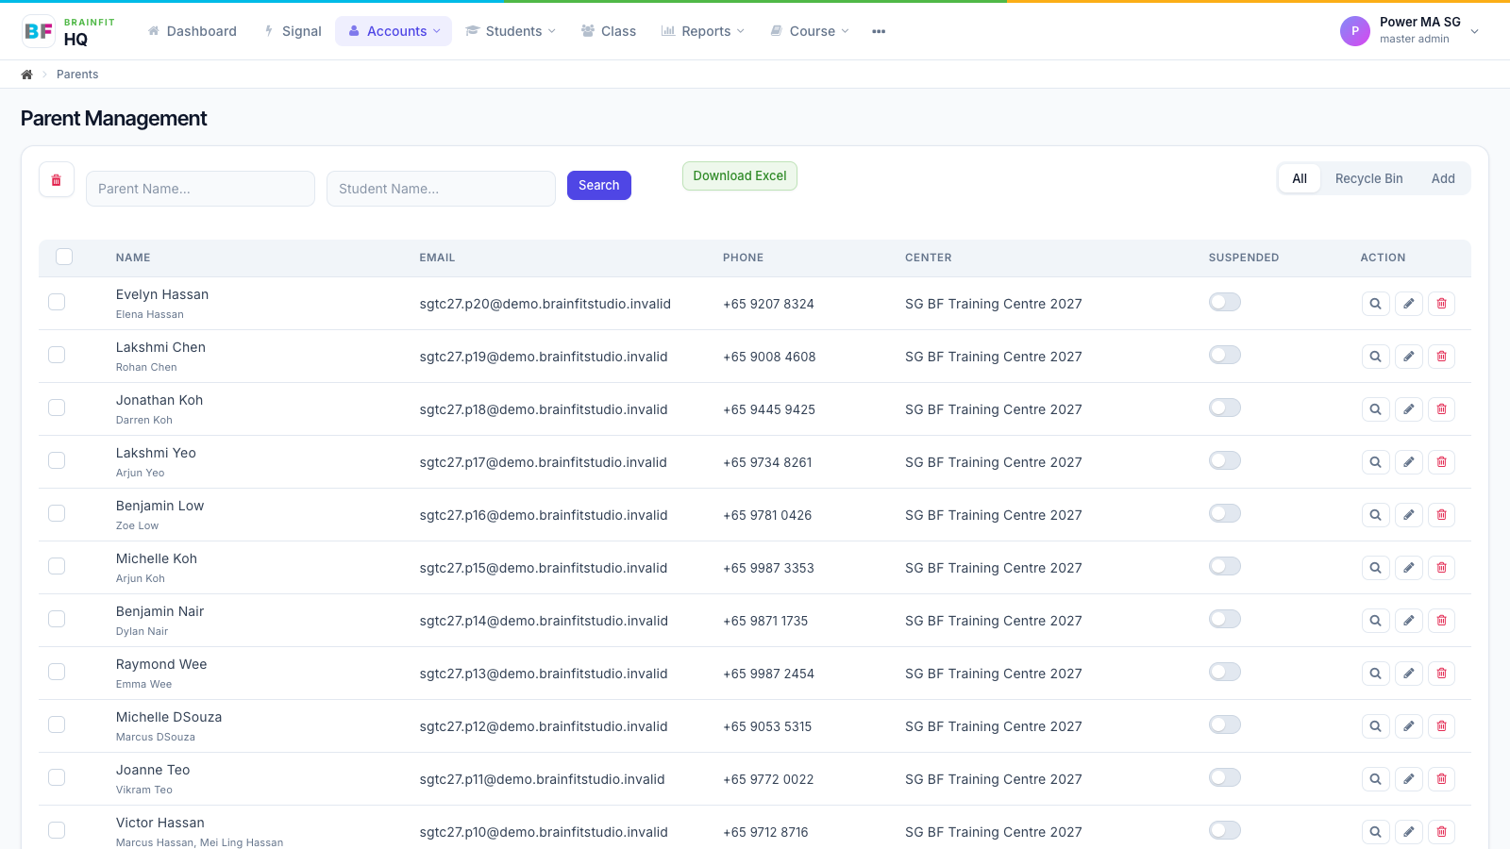This screenshot has width=1510, height=849.
Task: Click the blue Search button
Action: [599, 185]
